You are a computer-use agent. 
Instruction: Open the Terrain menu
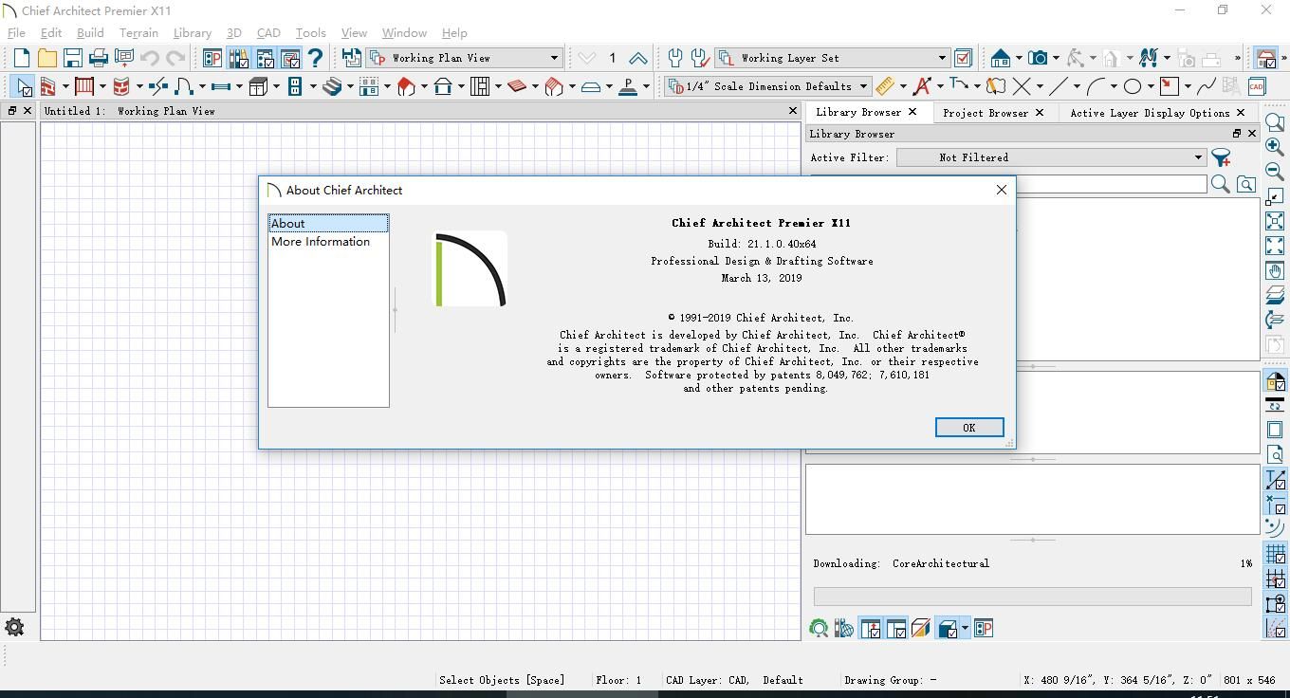point(138,32)
